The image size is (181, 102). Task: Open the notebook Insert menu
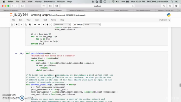click(x=37, y=20)
